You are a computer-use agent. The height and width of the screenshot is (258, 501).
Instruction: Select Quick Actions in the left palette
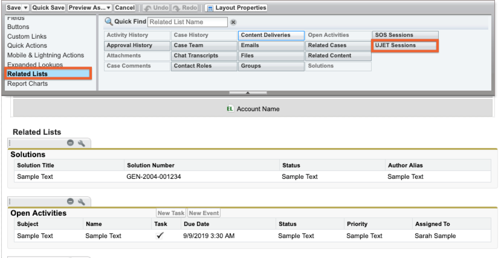[x=28, y=46]
